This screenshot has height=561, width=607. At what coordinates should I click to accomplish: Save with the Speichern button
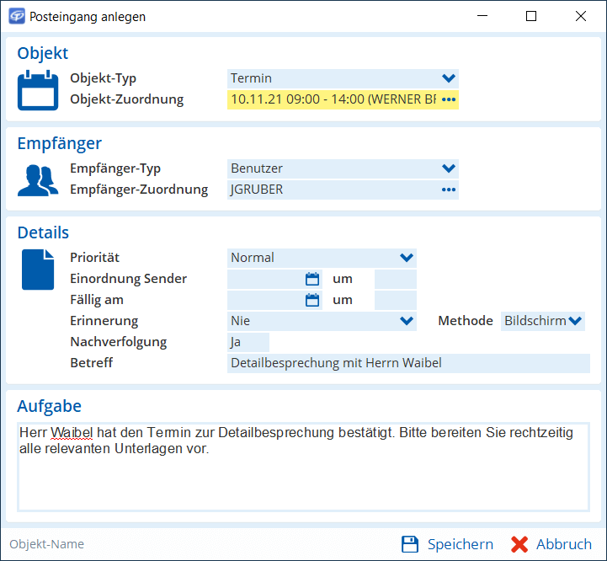point(448,544)
